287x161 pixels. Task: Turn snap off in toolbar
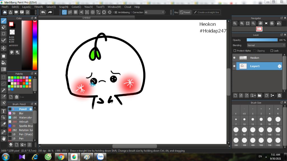[64, 12]
